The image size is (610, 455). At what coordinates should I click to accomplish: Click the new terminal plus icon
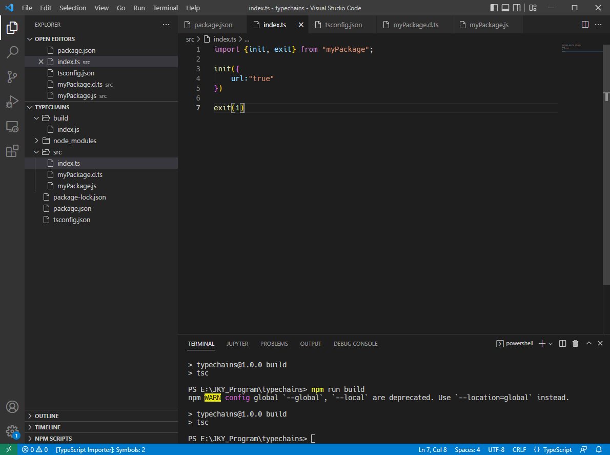[541, 343]
